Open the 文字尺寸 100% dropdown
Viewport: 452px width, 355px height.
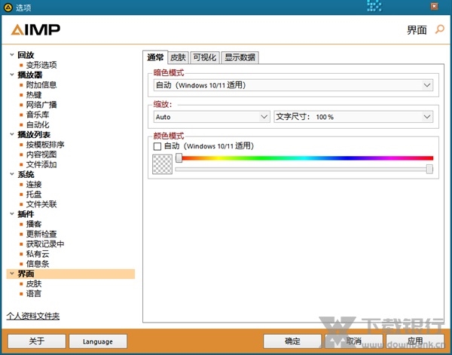[353, 117]
